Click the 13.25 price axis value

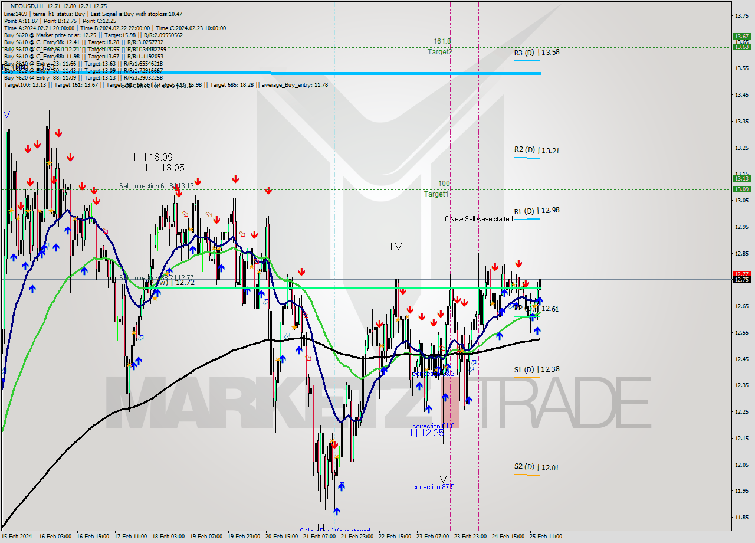click(741, 148)
